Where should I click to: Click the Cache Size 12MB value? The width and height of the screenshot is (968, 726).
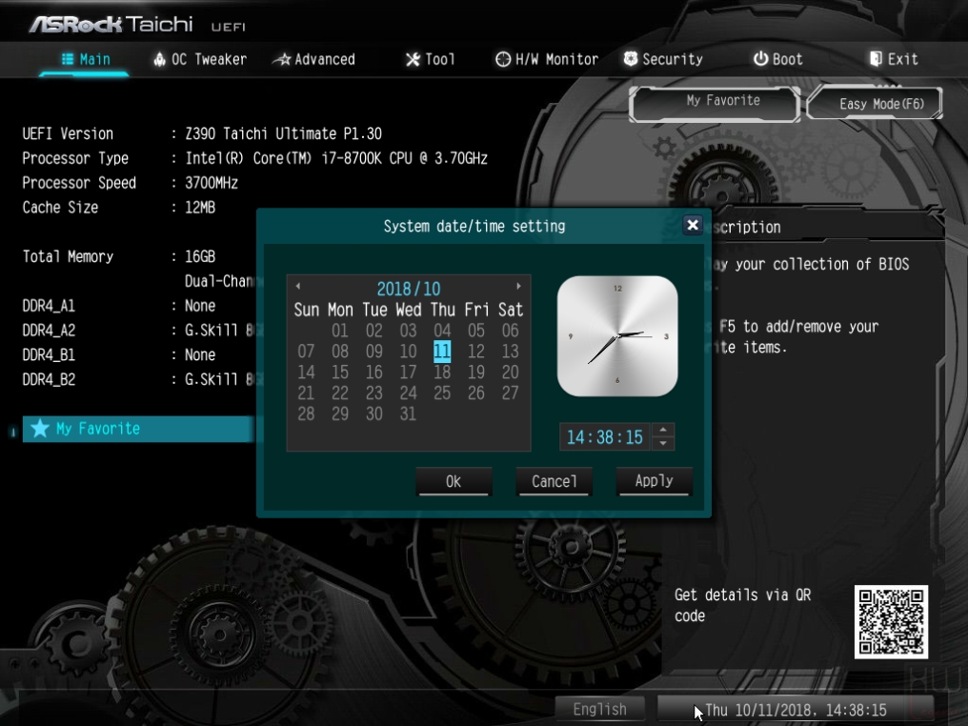[200, 208]
